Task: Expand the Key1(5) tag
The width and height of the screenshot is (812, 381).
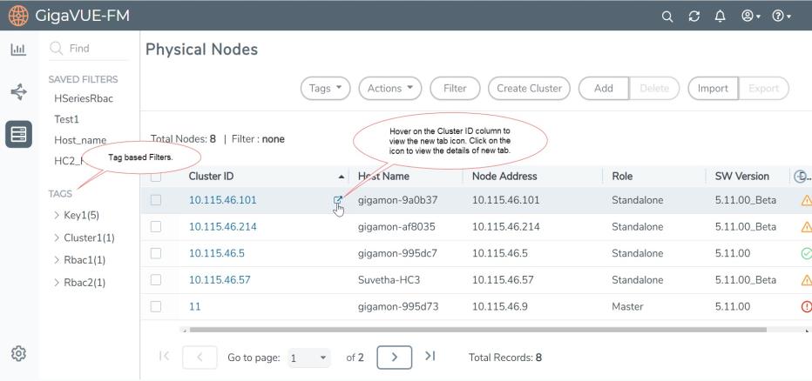Action: tap(57, 215)
